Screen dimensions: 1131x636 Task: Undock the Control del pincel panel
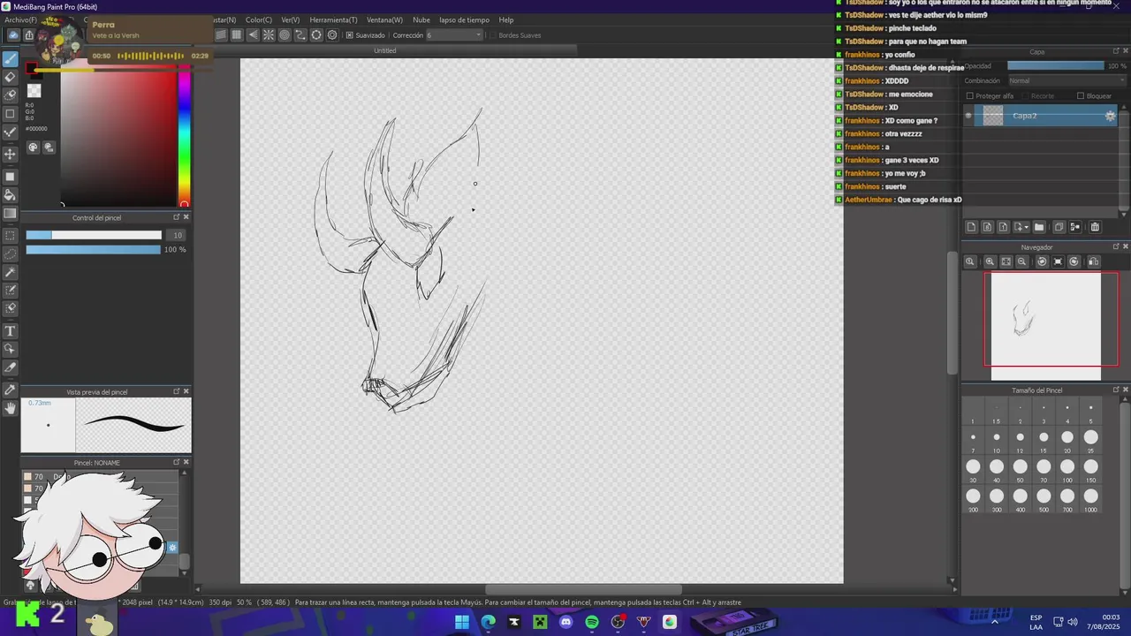point(176,217)
